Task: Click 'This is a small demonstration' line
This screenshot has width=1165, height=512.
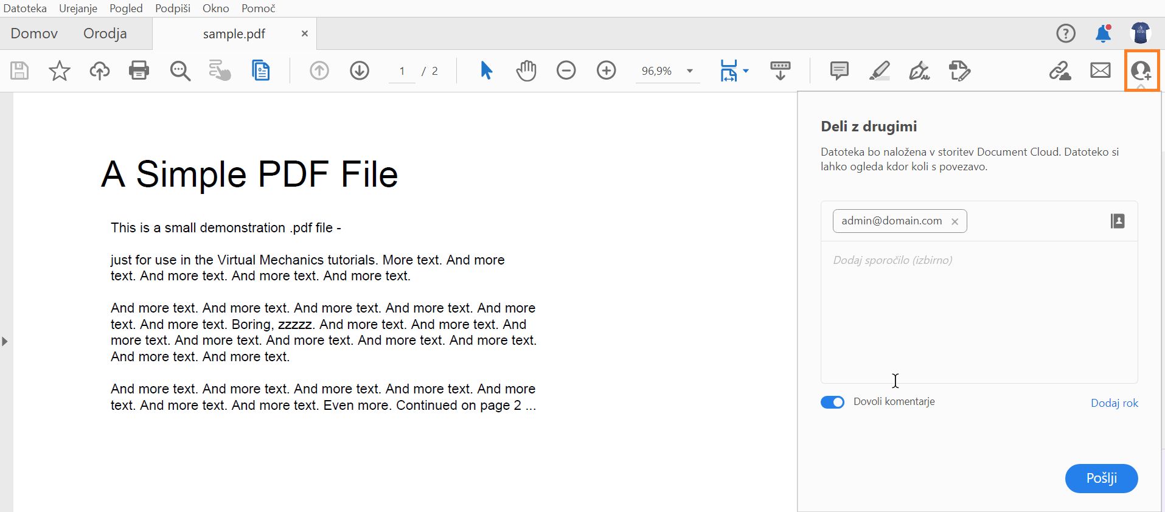Action: point(226,228)
